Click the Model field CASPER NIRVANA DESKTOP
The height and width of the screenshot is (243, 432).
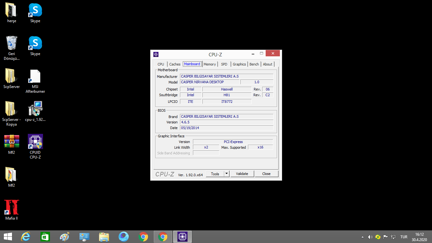click(209, 82)
